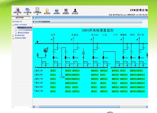Click the 2531 breaker symbol in diagram

pyautogui.click(x=54, y=58)
